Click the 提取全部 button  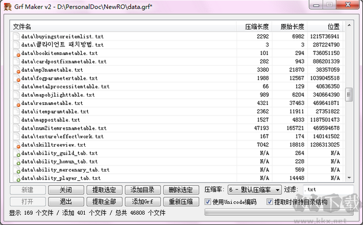pyautogui.click(x=105, y=201)
